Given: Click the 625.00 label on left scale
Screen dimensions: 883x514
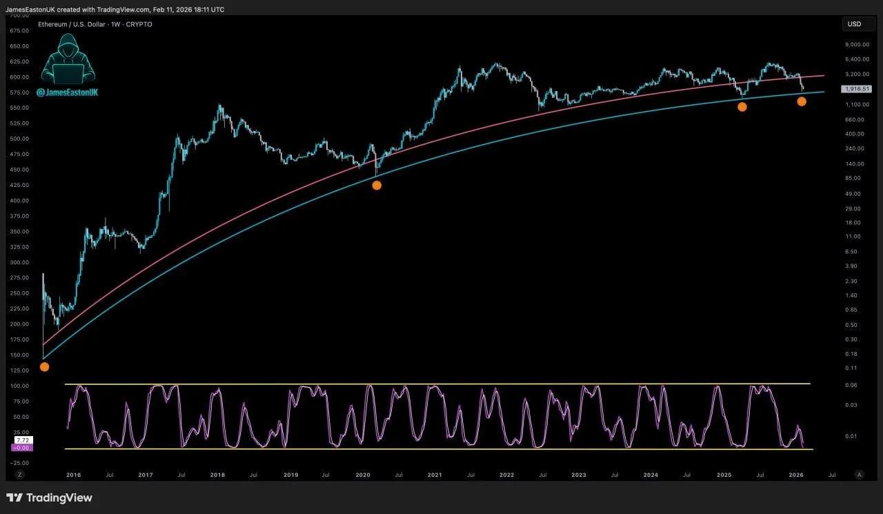Looking at the screenshot, I should coord(19,61).
